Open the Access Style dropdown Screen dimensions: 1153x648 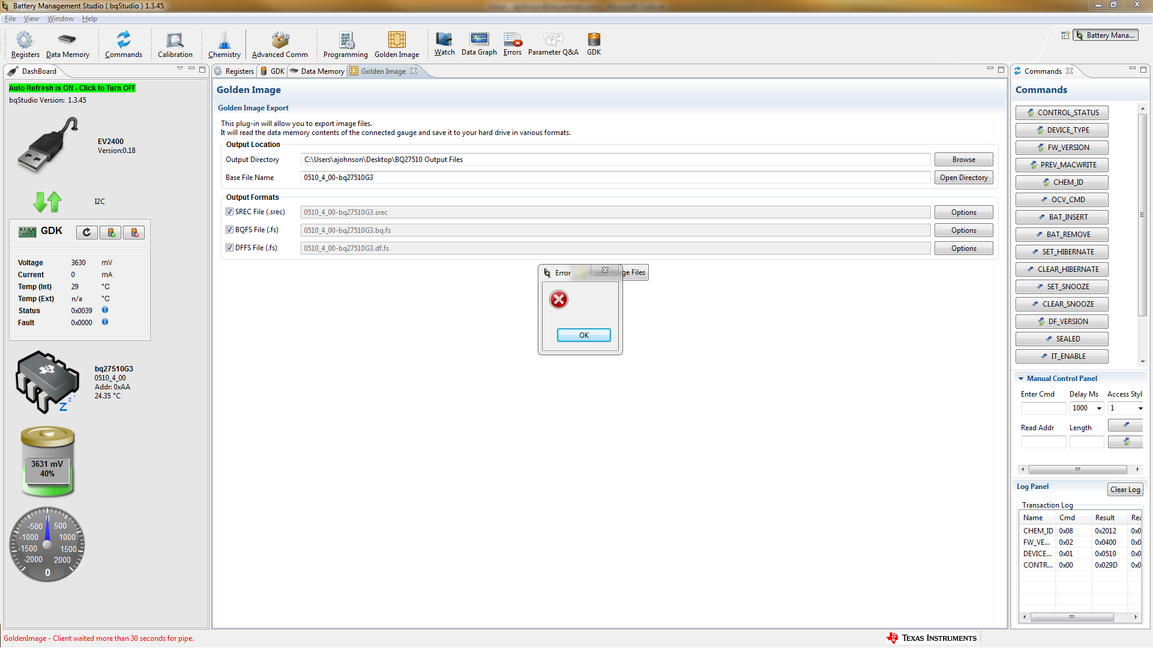(x=1140, y=409)
